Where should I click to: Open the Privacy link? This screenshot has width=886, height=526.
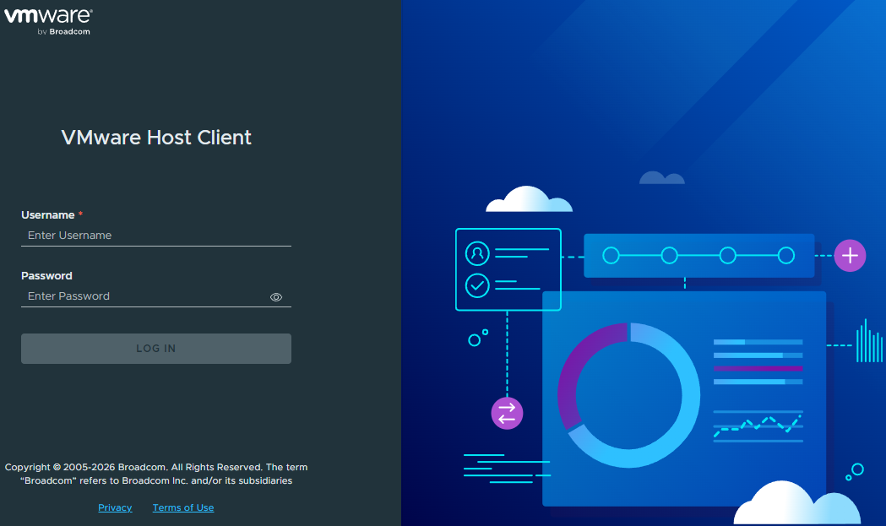(x=115, y=507)
